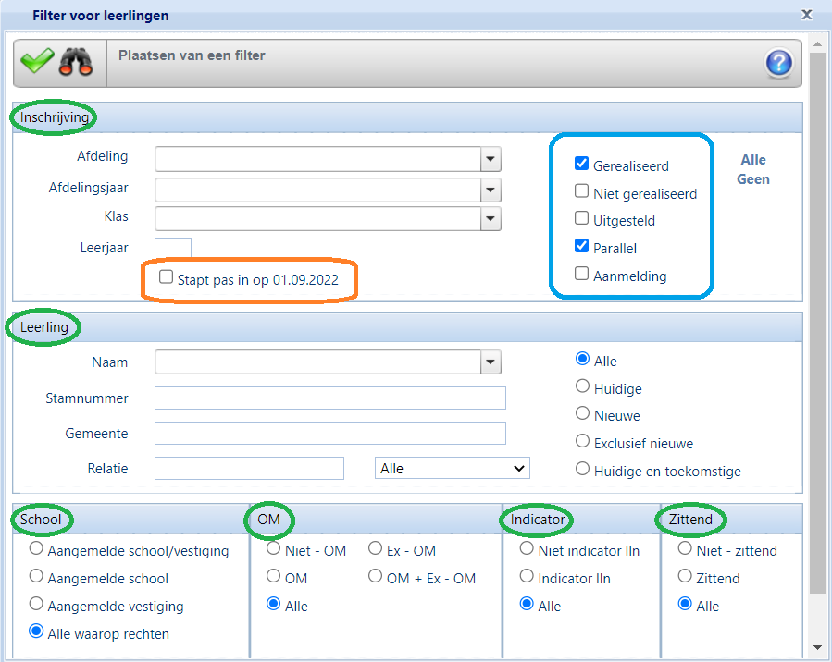Open the Afdeling dropdown arrow
The image size is (832, 662).
(491, 159)
